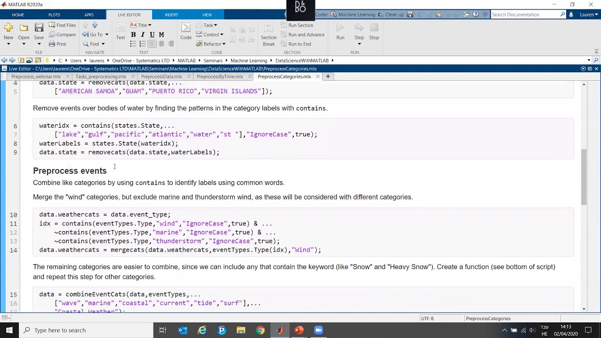This screenshot has width=601, height=338.
Task: Align text right
Action: 171,44
